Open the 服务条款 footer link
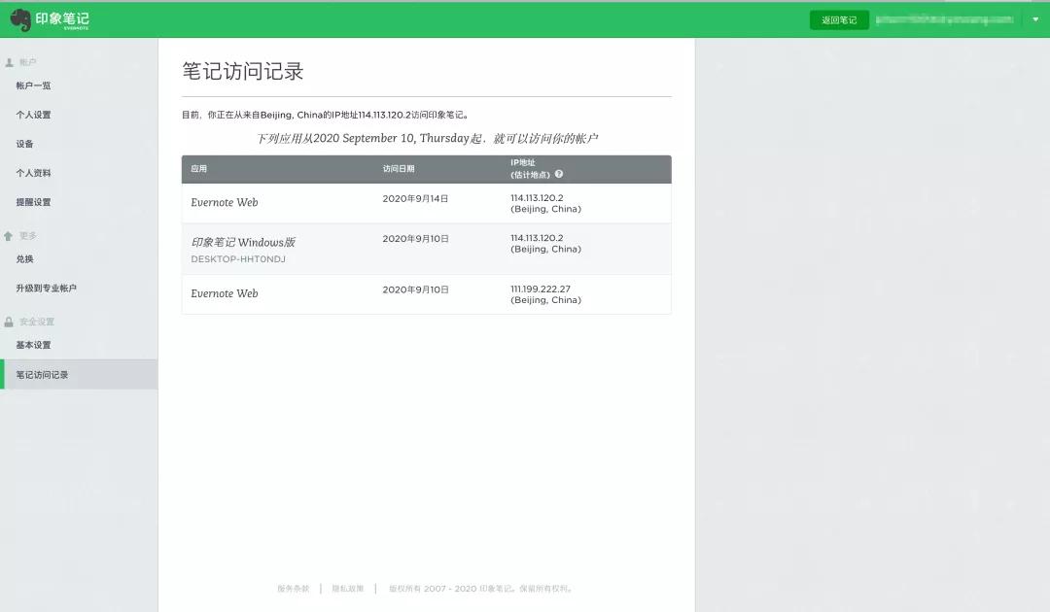Image resolution: width=1050 pixels, height=612 pixels. point(294,589)
